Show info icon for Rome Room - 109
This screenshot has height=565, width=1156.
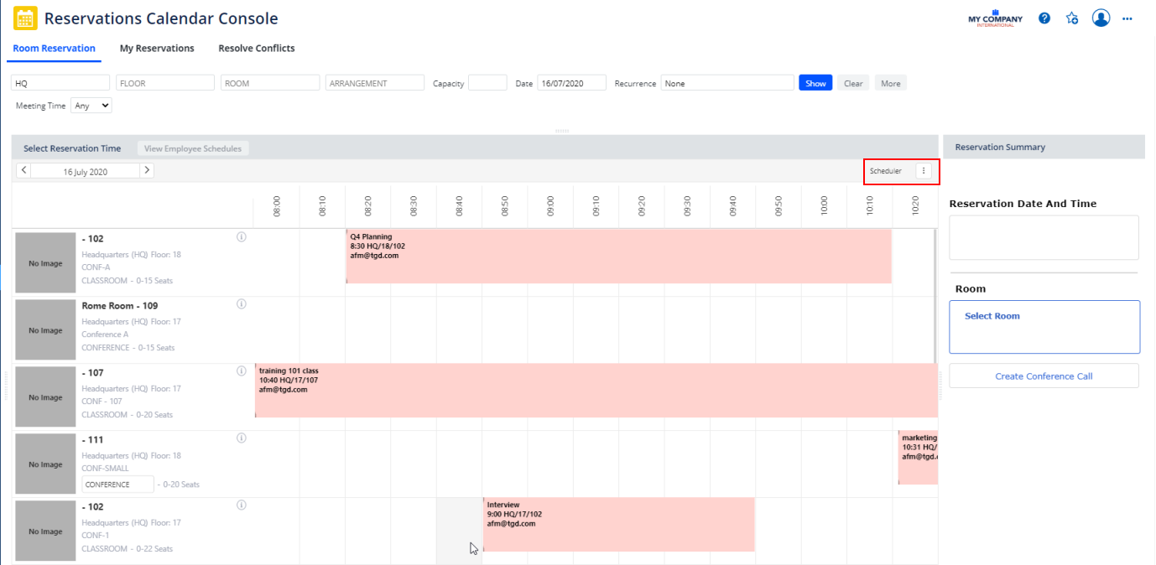[x=242, y=304]
